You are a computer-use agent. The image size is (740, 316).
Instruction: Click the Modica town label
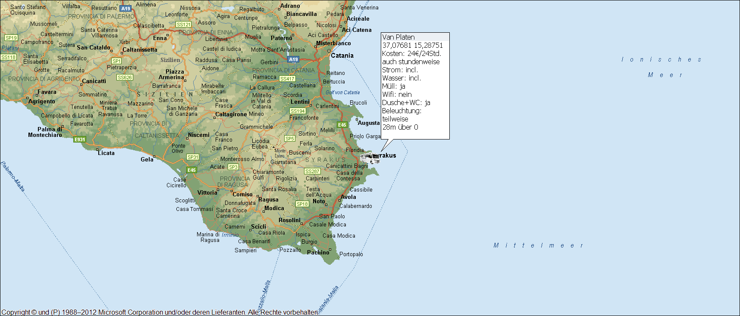click(x=274, y=208)
